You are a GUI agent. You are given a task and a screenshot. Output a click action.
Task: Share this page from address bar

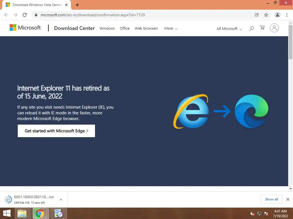257,15
